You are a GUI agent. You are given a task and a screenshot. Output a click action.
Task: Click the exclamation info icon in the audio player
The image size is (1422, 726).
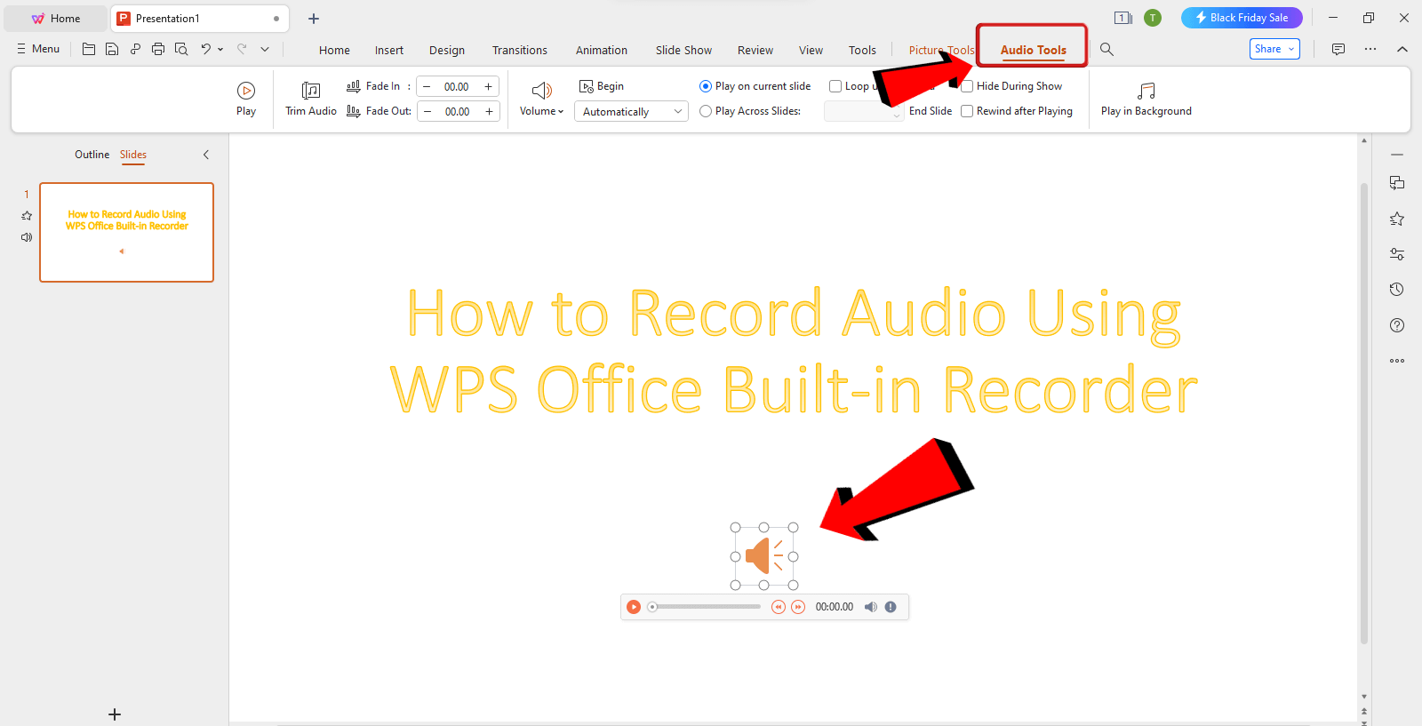(x=891, y=607)
